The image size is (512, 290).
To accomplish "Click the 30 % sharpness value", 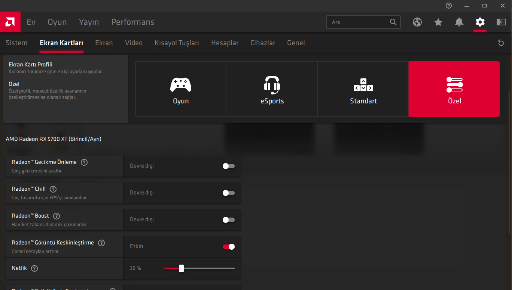I will [x=135, y=268].
